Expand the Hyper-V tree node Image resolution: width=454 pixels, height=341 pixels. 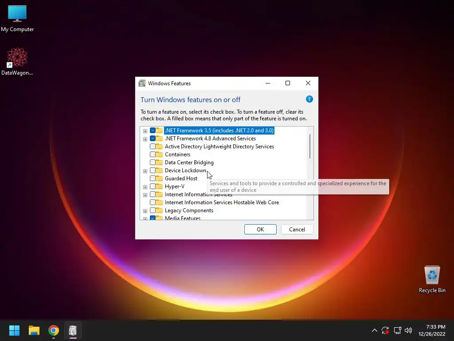pos(145,187)
